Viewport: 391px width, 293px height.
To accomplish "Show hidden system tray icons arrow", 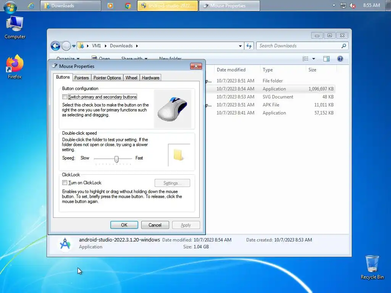I will coord(334,5).
